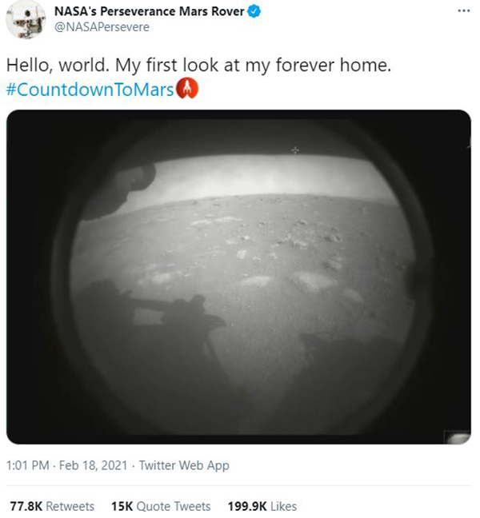The width and height of the screenshot is (480, 518).
Task: Open the Perseverance rover profile avatar
Action: [x=26, y=19]
